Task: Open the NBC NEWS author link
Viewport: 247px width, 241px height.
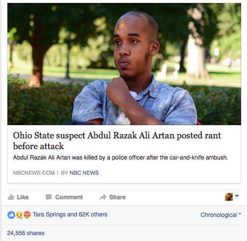Action: click(x=84, y=173)
